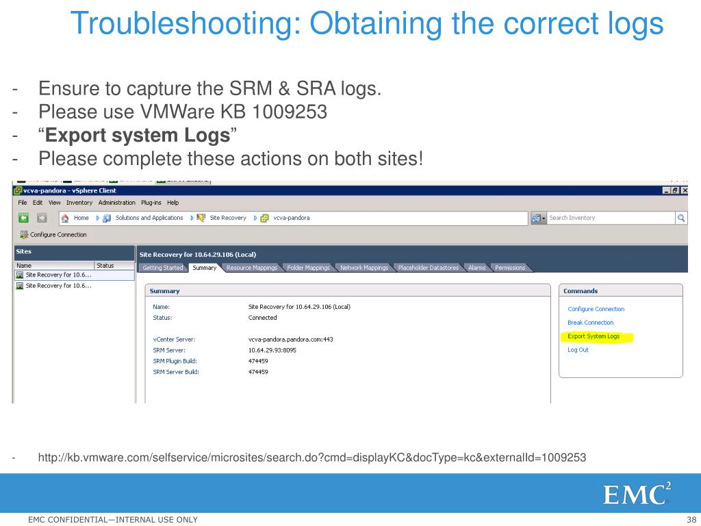Click the Site Recovery breadcrumb icon
The image size is (701, 526).
click(201, 218)
